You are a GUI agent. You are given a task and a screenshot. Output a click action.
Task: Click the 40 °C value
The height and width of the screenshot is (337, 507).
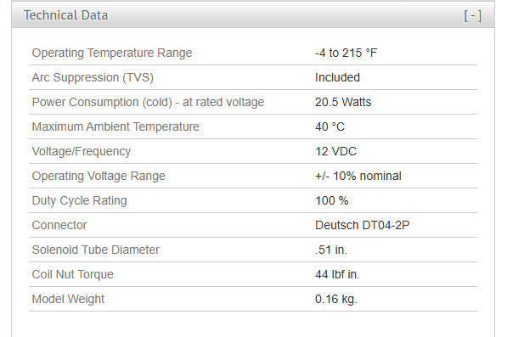(x=330, y=126)
